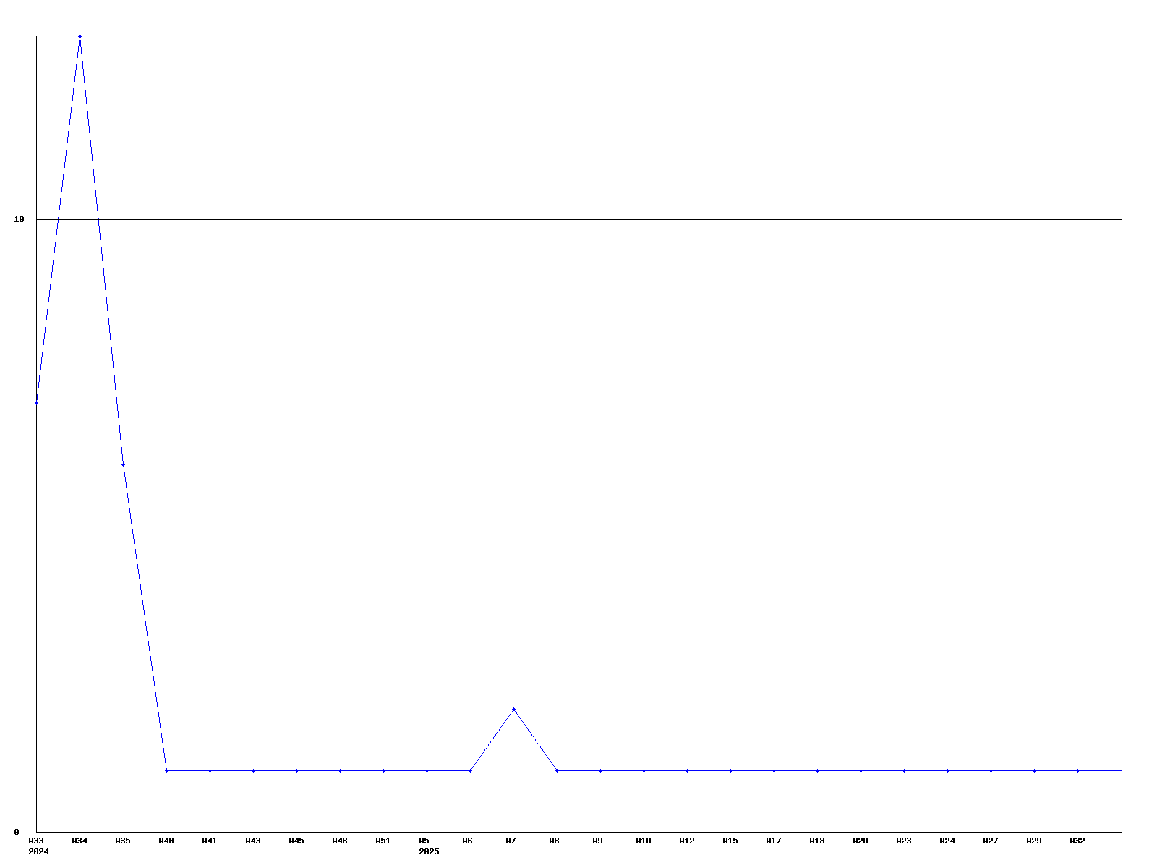Click the 2024 year label
The height and width of the screenshot is (868, 1157).
[38, 851]
